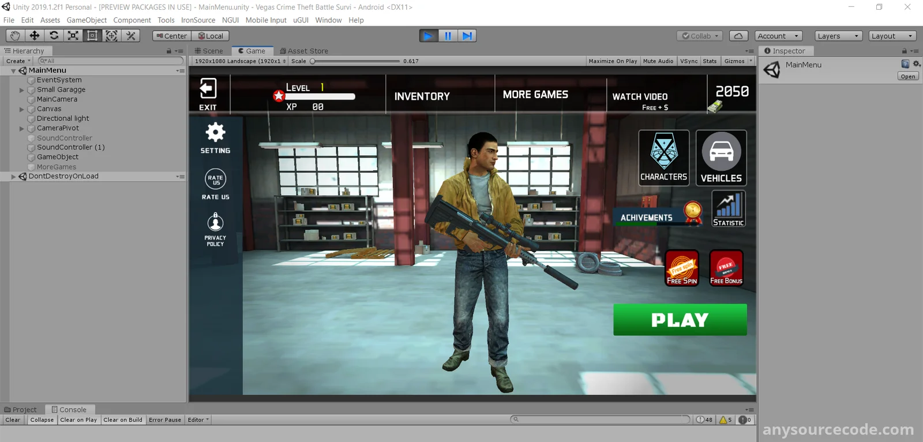Open the Cloud services icon
The height and width of the screenshot is (442, 923).
(738, 36)
